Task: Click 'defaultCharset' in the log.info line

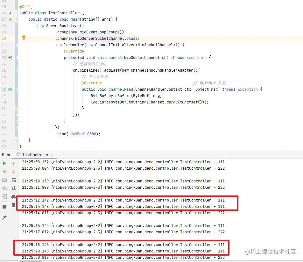Action: point(182,102)
